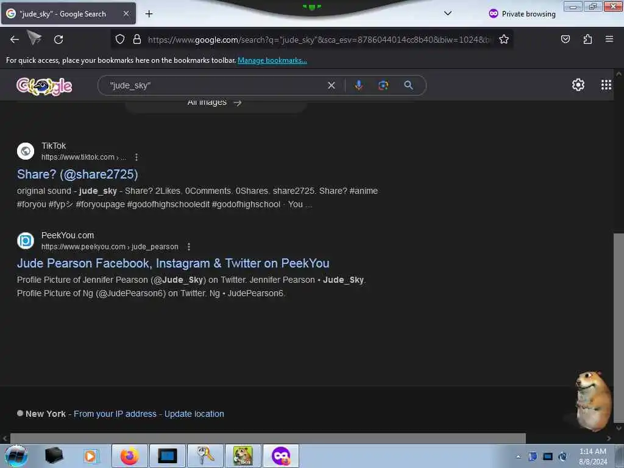Viewport: 624px width, 468px height.
Task: Open the private browsing taskbar icon
Action: pyautogui.click(x=281, y=456)
